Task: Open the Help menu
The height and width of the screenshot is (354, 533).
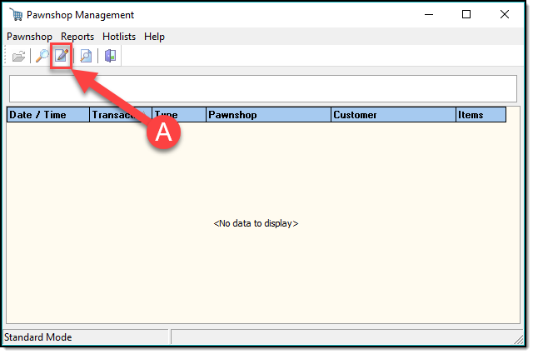Action: [x=154, y=37]
